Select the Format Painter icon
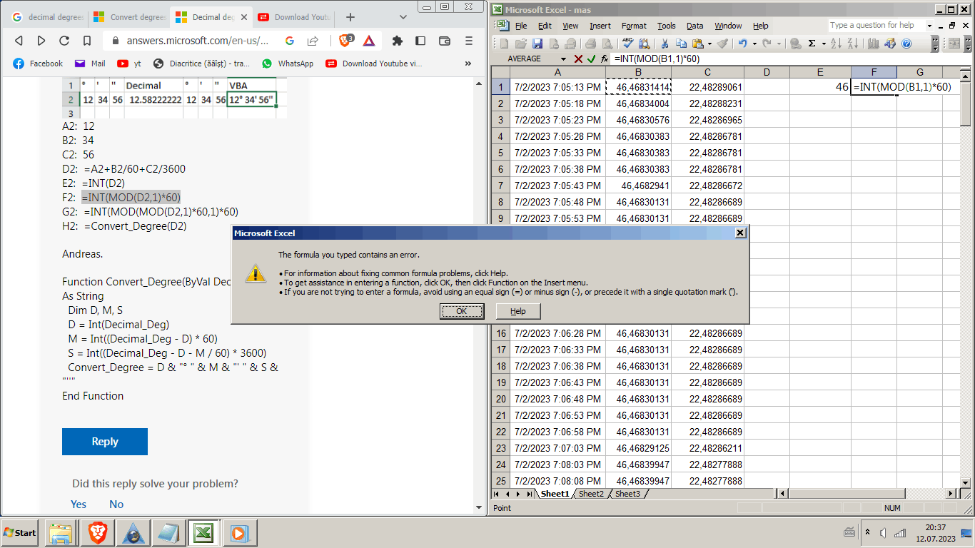Viewport: 975px width, 548px height. 722,44
